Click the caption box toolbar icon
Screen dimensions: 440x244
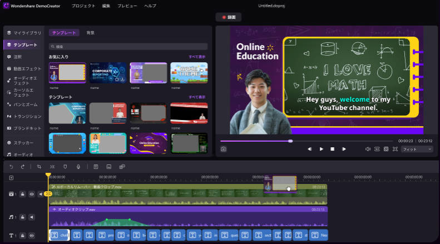pyautogui.click(x=109, y=167)
